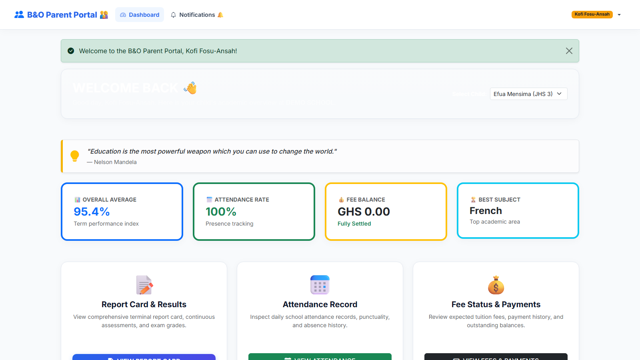Click the Fee Status & Payments heading
The width and height of the screenshot is (640, 360).
point(496,304)
